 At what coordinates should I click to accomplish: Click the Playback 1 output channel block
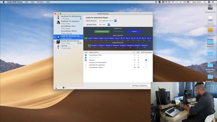pyautogui.click(x=94, y=45)
